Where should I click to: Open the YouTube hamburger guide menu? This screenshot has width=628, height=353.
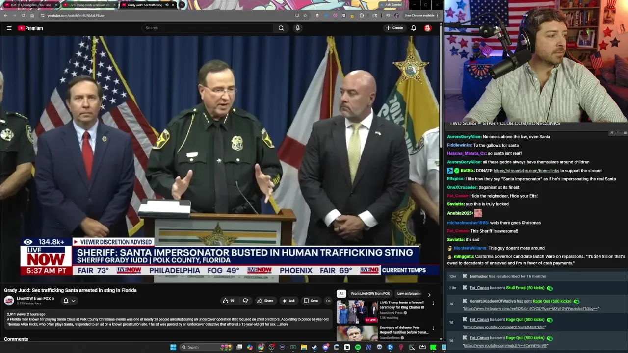9,28
